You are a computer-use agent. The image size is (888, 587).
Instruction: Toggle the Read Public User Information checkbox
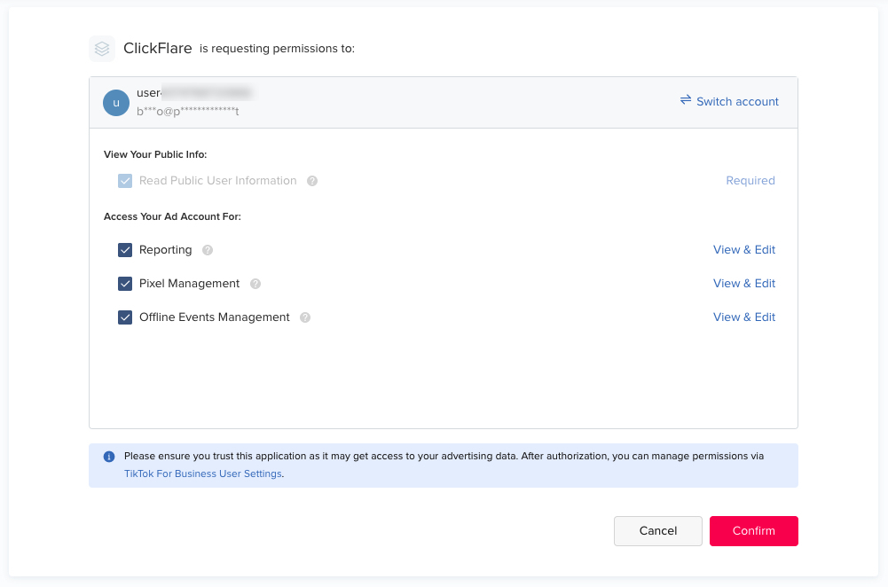click(125, 181)
